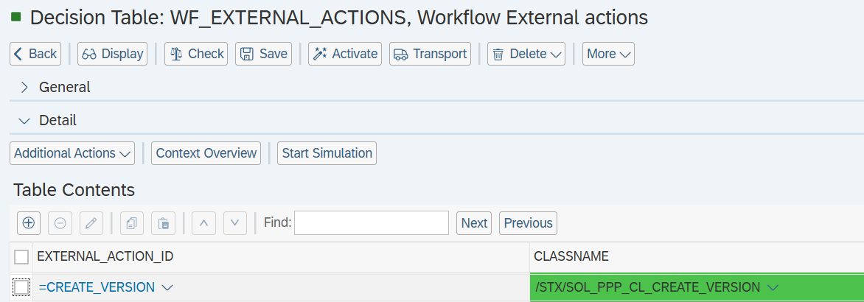Open the Additional Actions dropdown

[x=72, y=153]
